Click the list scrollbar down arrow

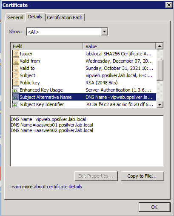160,105
